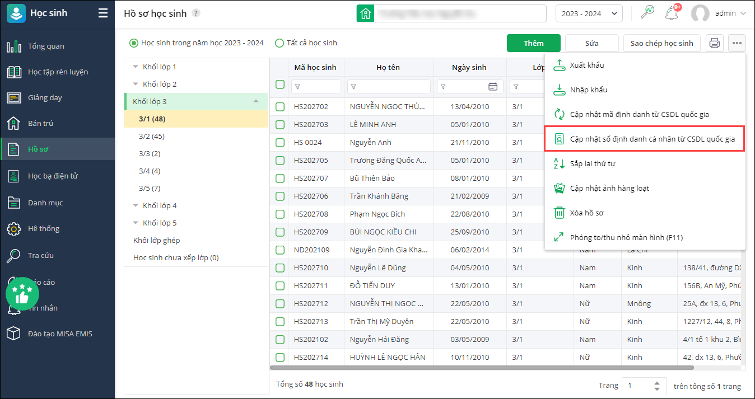This screenshot has width=755, height=399.
Task: Choose Phóng to/thu nhỏ màn hình (F11)
Action: pyautogui.click(x=645, y=237)
